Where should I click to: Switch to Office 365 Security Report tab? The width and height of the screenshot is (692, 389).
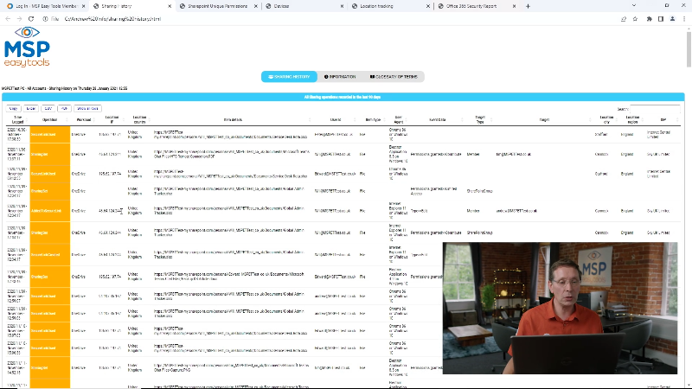[x=476, y=5]
